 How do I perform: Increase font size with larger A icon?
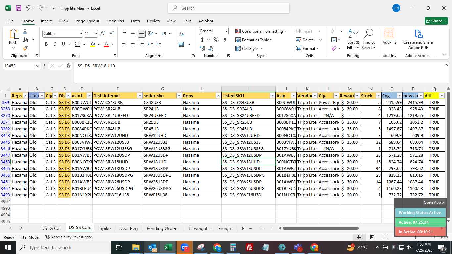pos(103,34)
